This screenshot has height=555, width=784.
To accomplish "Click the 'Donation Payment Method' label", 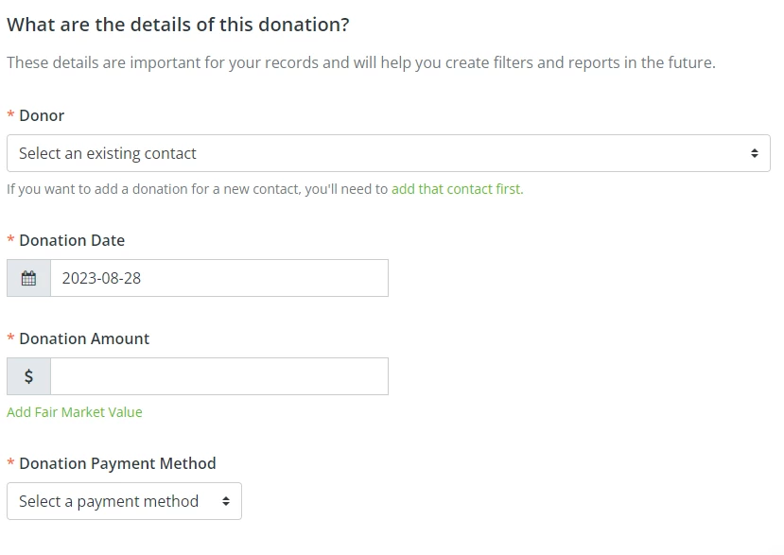I will pyautogui.click(x=118, y=463).
